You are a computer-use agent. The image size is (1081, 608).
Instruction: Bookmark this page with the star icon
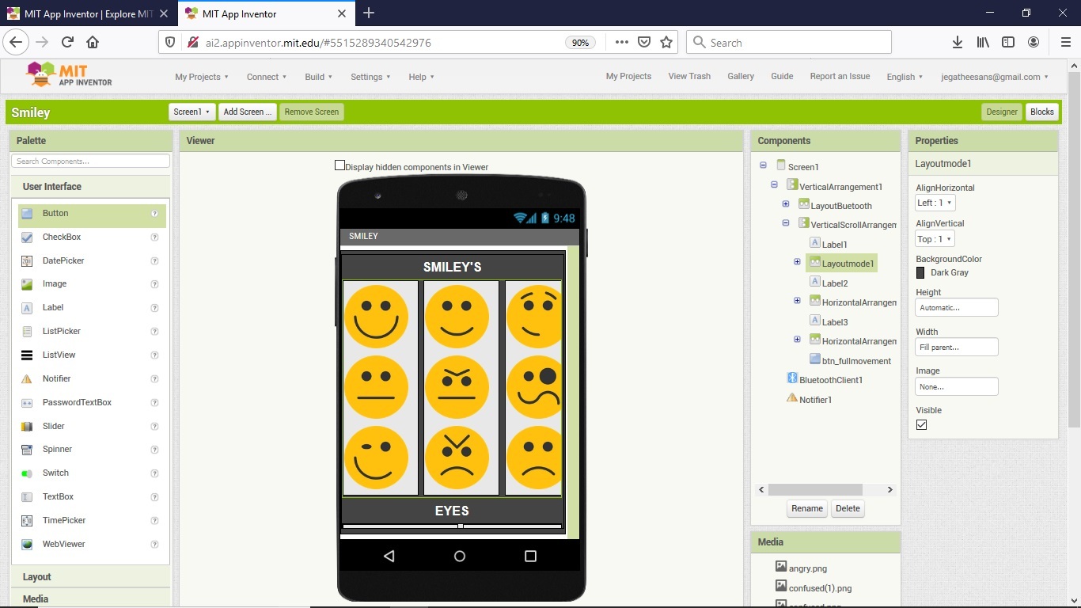[666, 43]
